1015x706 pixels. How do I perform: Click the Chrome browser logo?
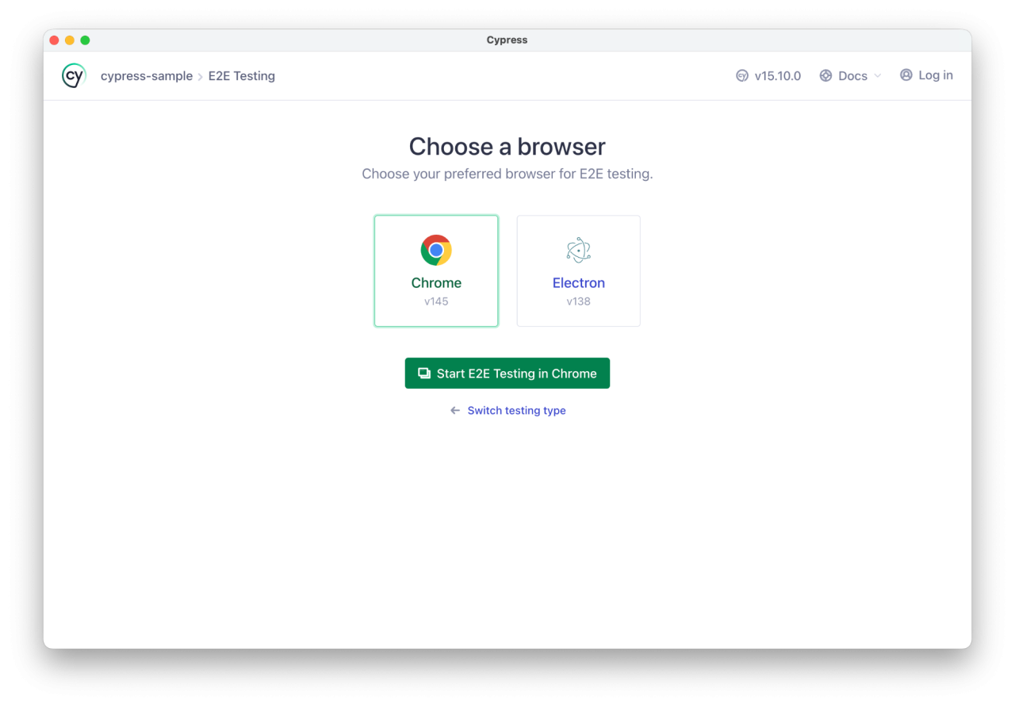coord(436,250)
